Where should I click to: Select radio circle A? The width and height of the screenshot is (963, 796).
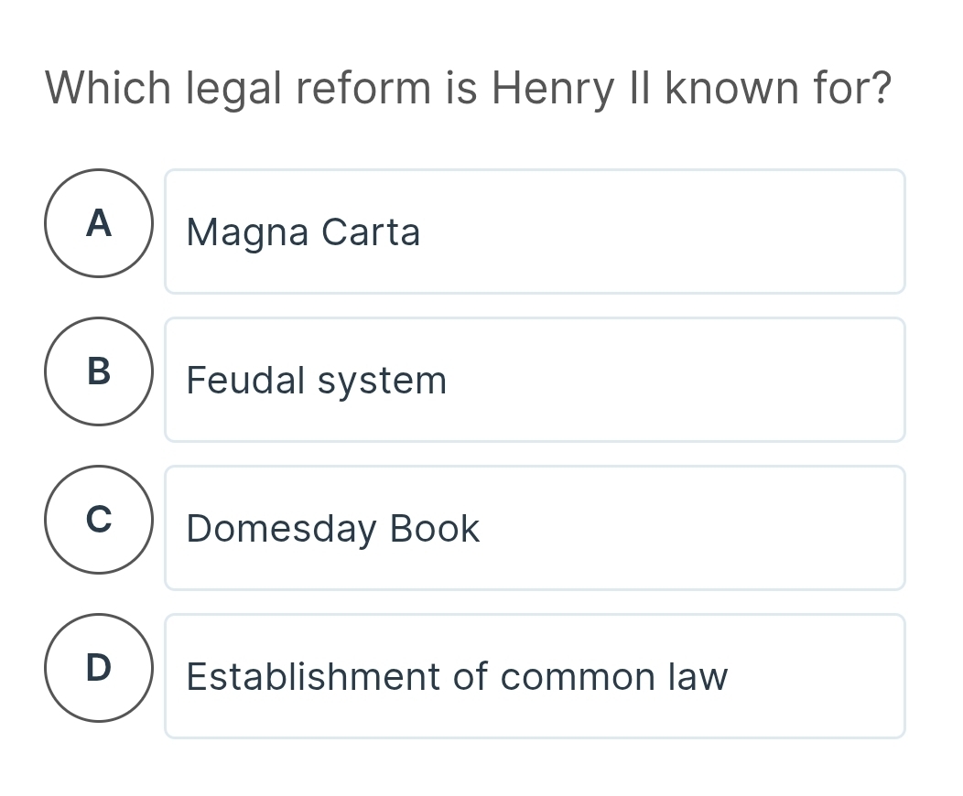click(x=99, y=223)
